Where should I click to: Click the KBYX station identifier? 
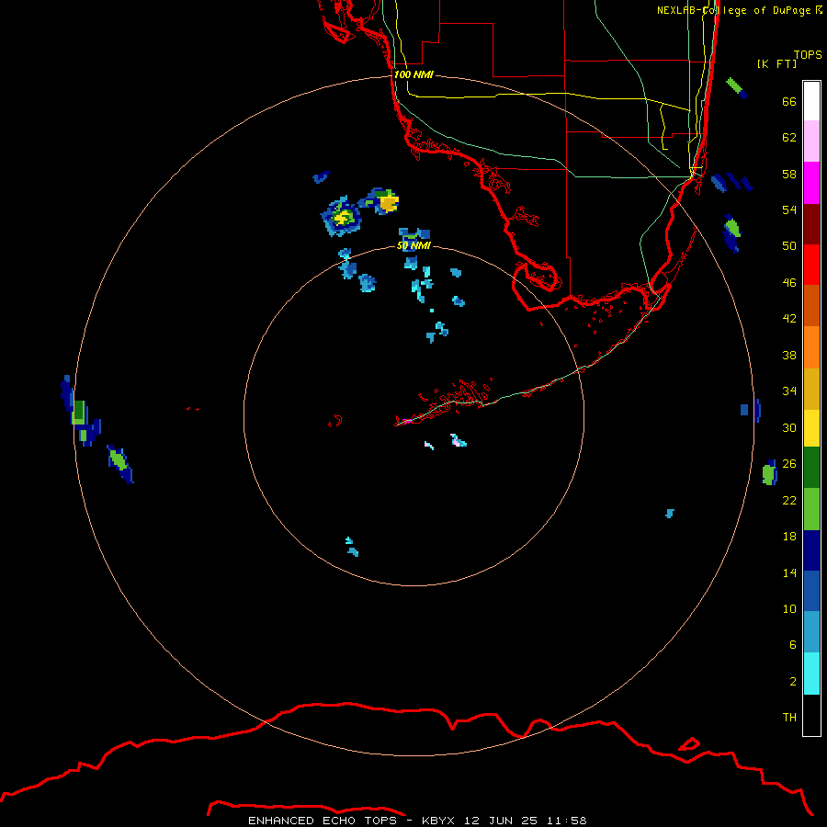coord(437,821)
